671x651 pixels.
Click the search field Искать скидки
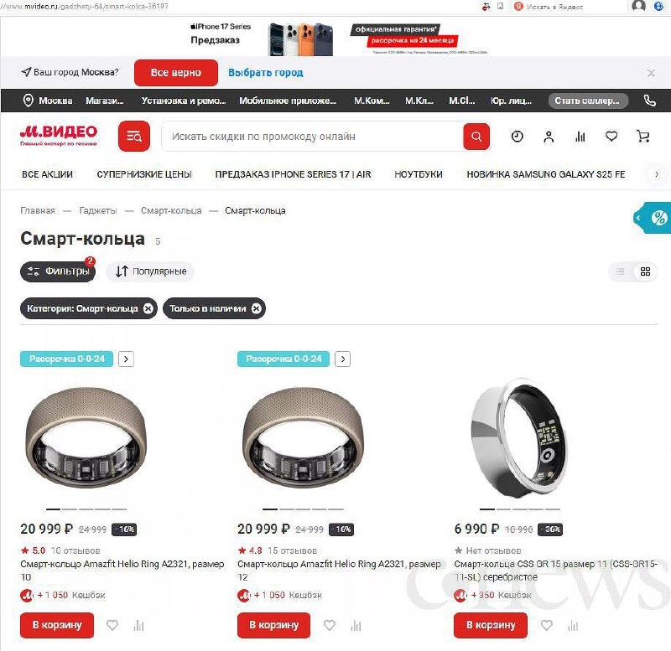[312, 137]
